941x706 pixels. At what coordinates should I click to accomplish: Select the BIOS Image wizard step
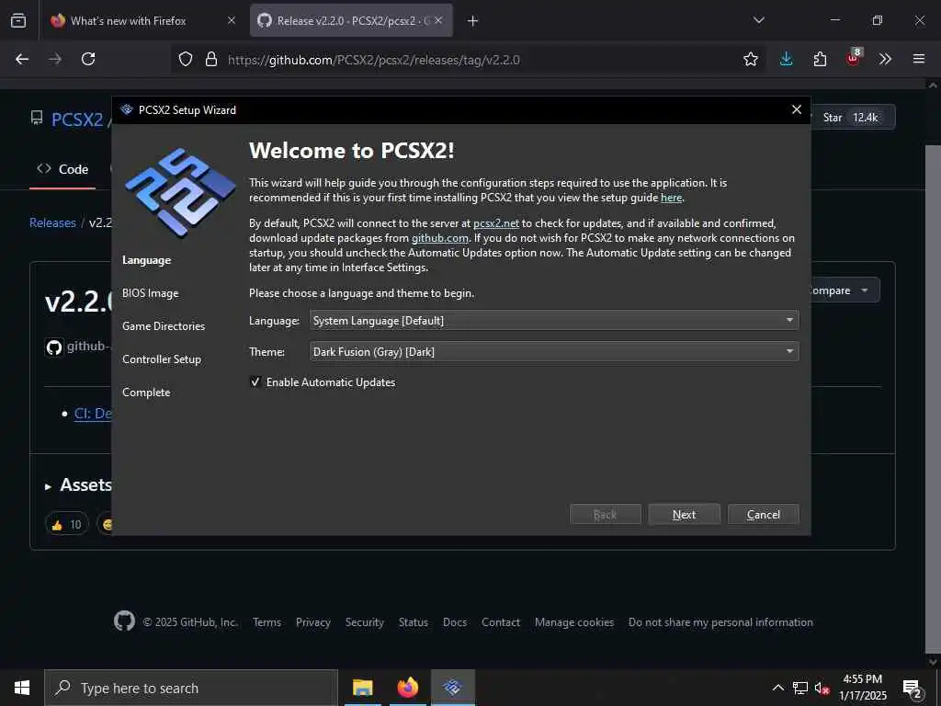tap(150, 293)
